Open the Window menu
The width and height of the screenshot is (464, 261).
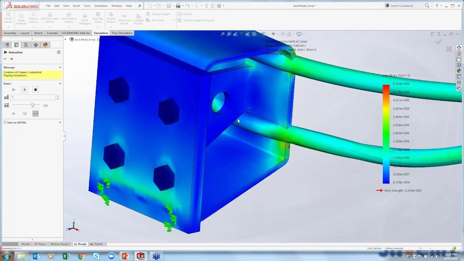tap(117, 6)
